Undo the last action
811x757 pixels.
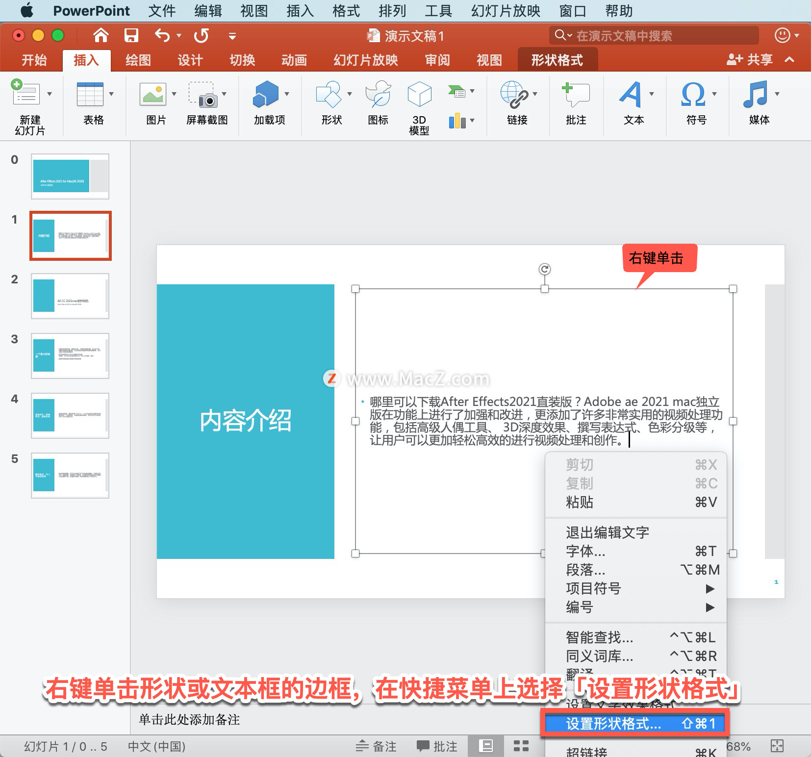coord(162,35)
